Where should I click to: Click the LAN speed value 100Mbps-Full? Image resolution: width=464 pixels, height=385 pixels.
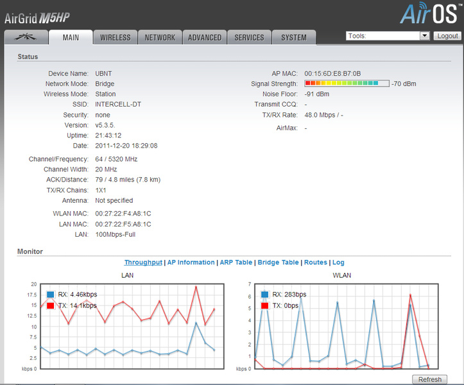click(x=116, y=234)
